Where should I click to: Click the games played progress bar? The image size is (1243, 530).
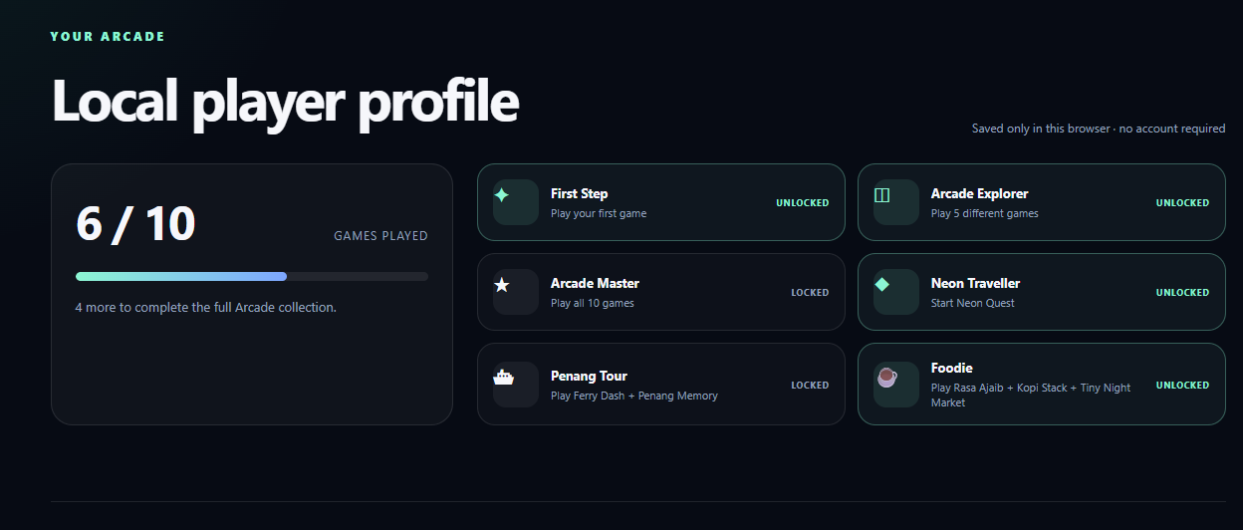pyautogui.click(x=252, y=276)
